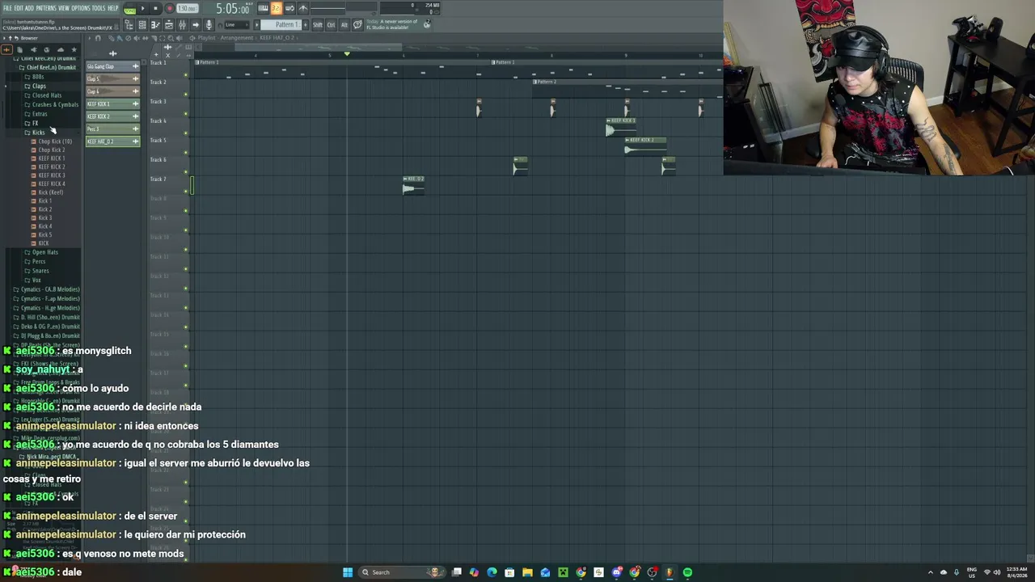Click the playhead marker on the timeline
This screenshot has height=582, width=1035.
point(347,54)
